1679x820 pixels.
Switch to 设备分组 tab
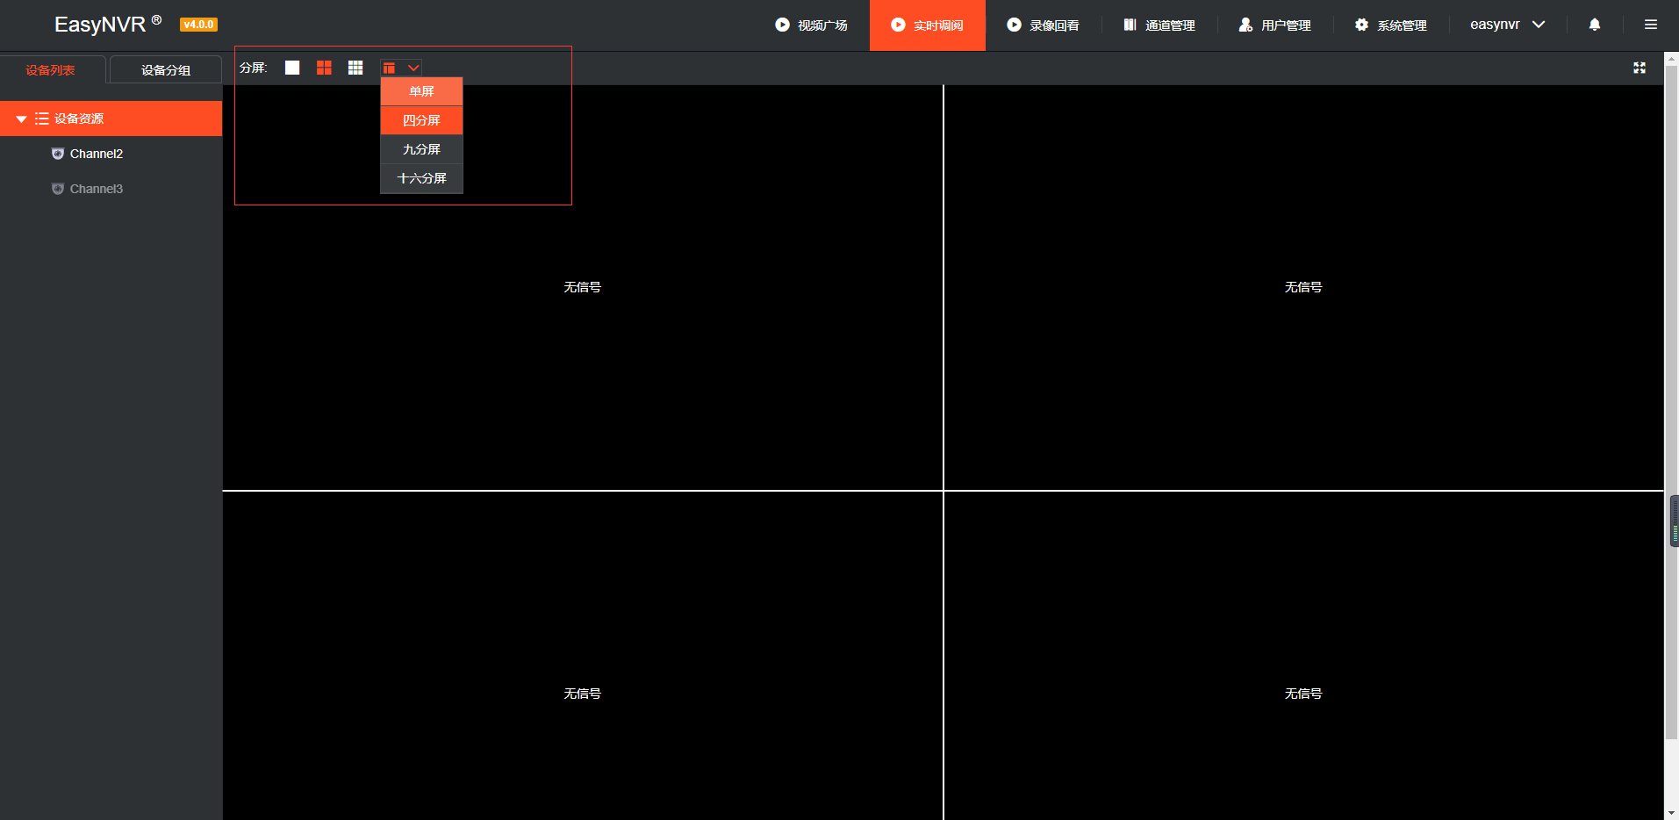click(166, 70)
